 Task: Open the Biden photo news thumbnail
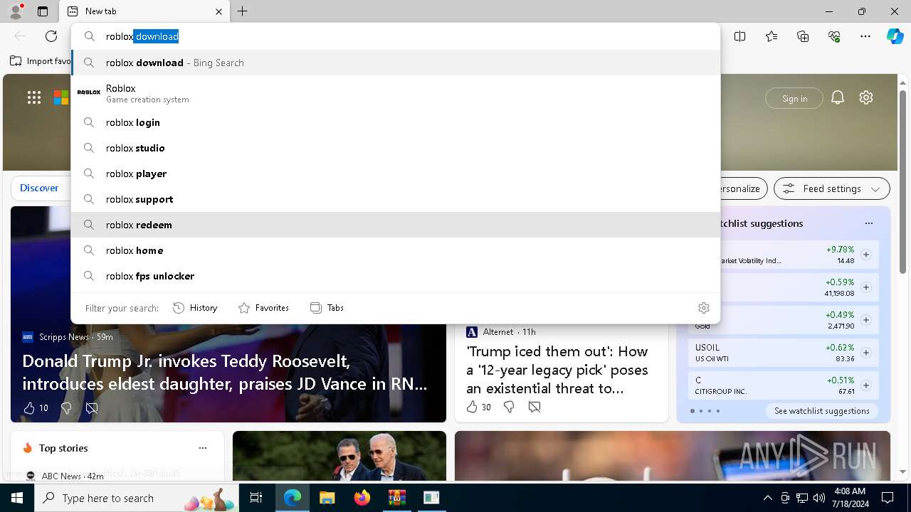[339, 456]
